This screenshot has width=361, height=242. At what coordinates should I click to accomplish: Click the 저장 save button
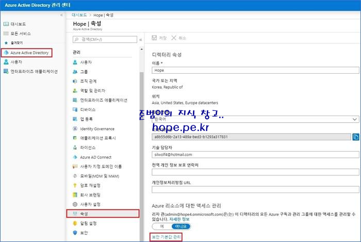coord(159,38)
